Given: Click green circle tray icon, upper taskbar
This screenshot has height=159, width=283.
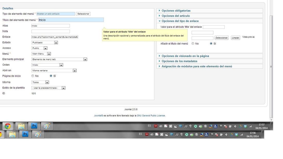Looking at the screenshot, I should (x=196, y=126).
